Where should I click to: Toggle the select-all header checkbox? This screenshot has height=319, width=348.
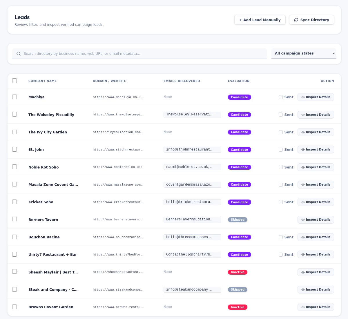(14, 81)
